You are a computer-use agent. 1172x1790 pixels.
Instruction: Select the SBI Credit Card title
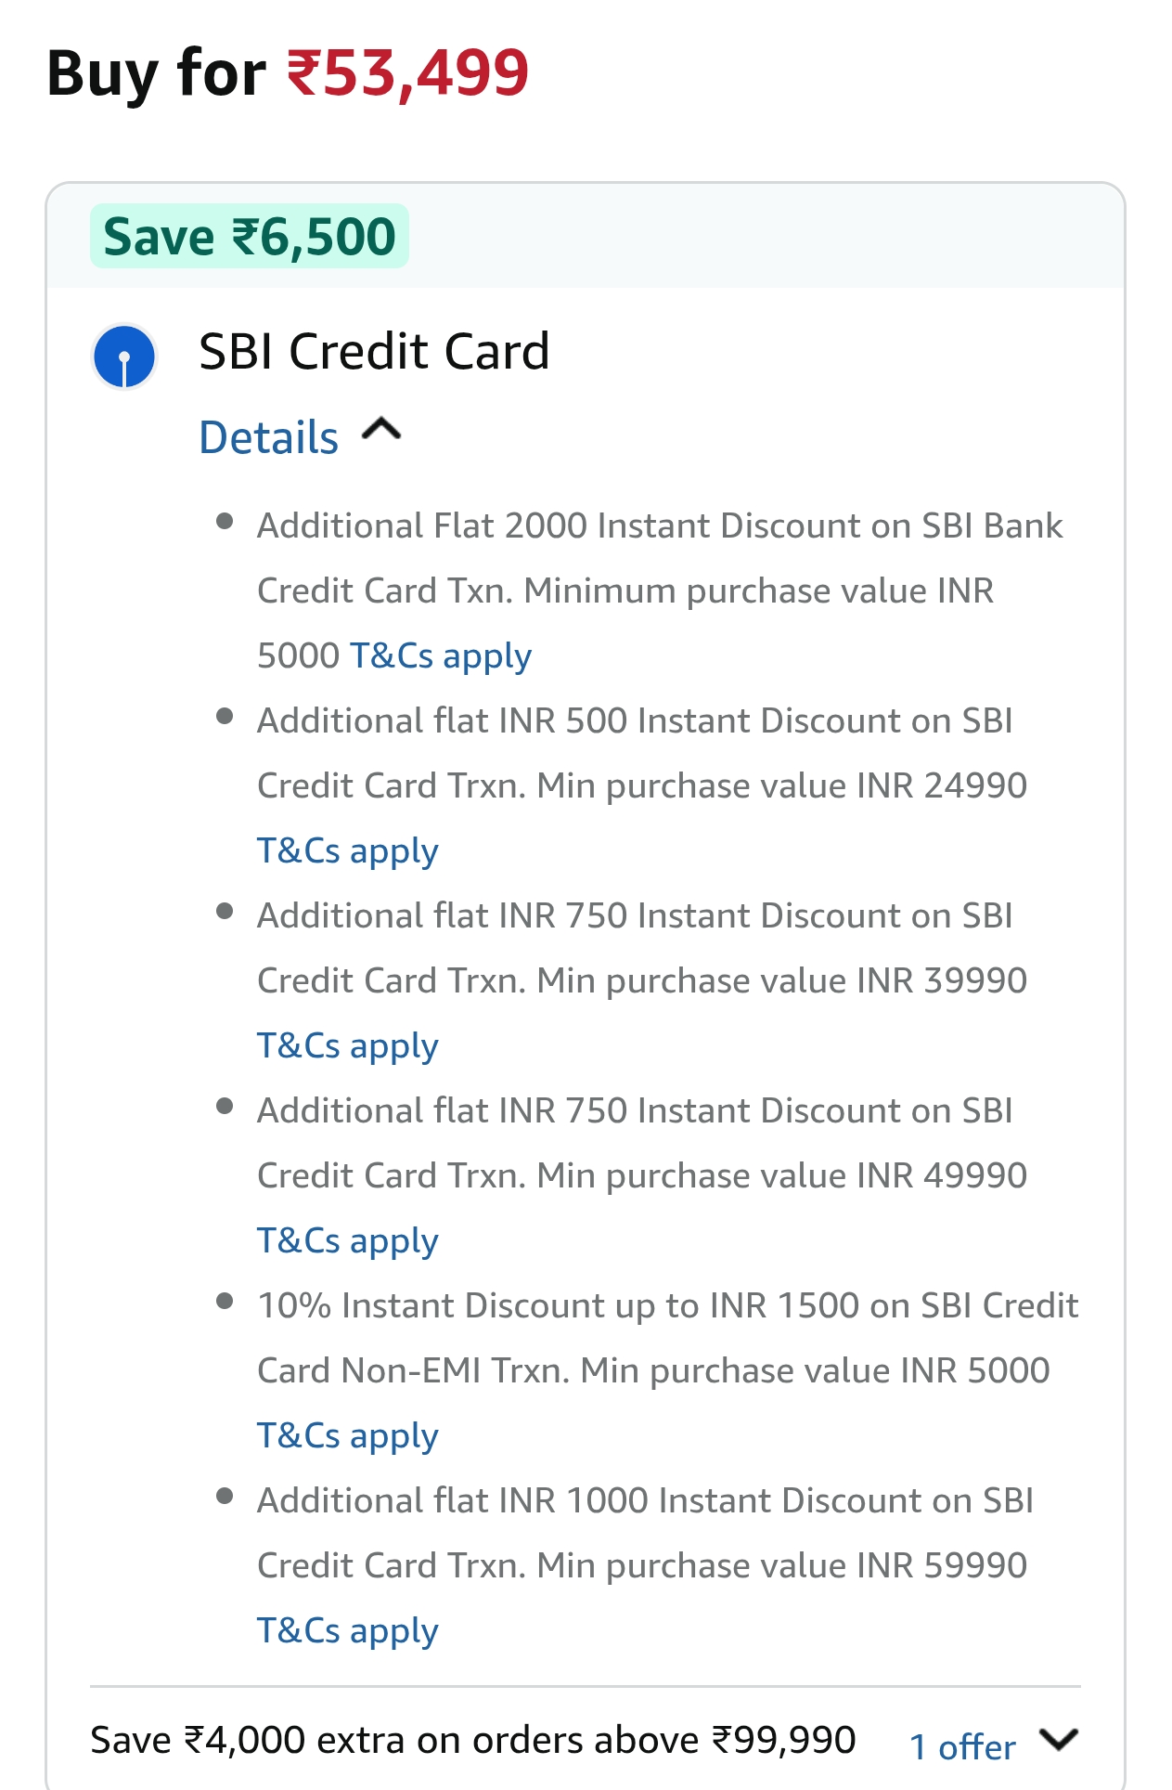pos(374,352)
